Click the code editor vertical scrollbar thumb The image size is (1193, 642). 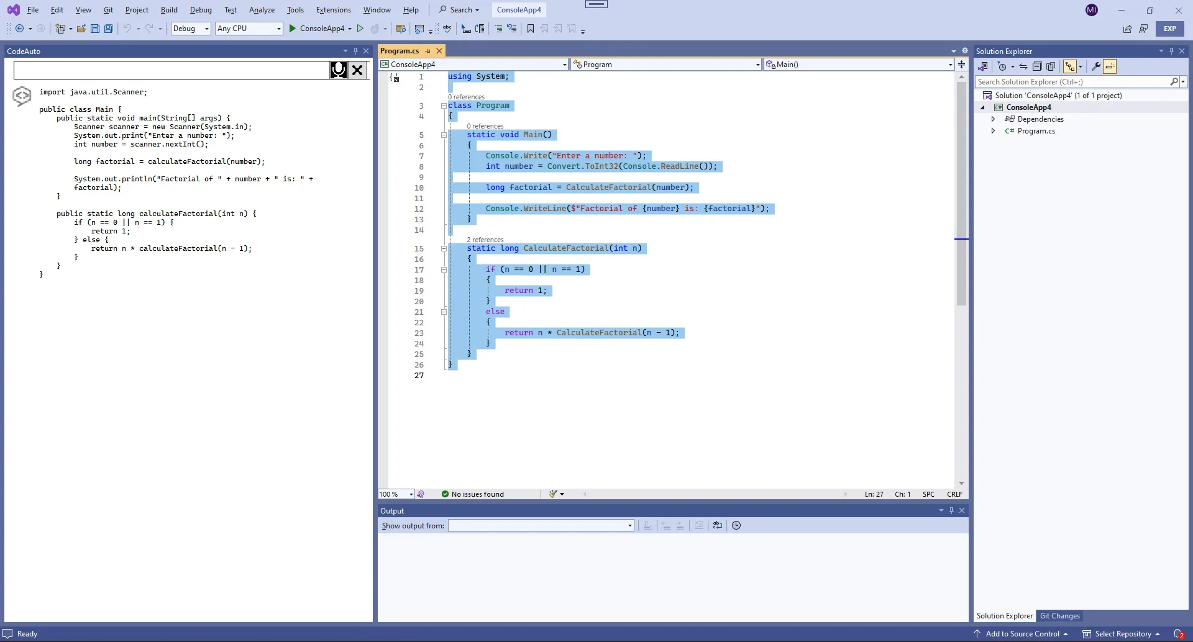[961, 193]
